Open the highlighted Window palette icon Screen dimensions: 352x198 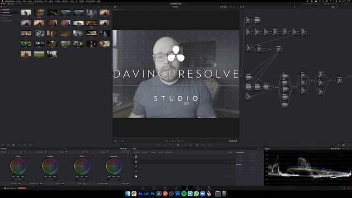click(x=178, y=145)
